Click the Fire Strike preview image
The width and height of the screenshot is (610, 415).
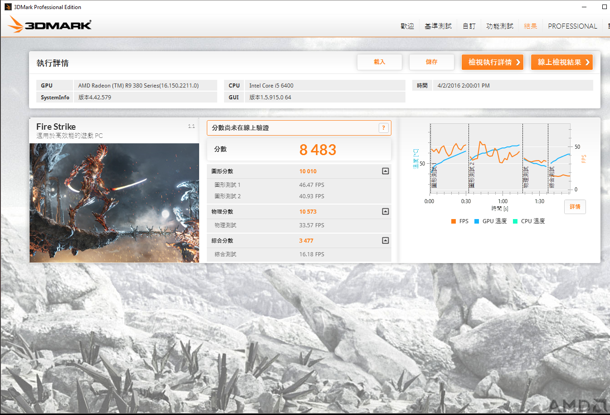pyautogui.click(x=114, y=203)
